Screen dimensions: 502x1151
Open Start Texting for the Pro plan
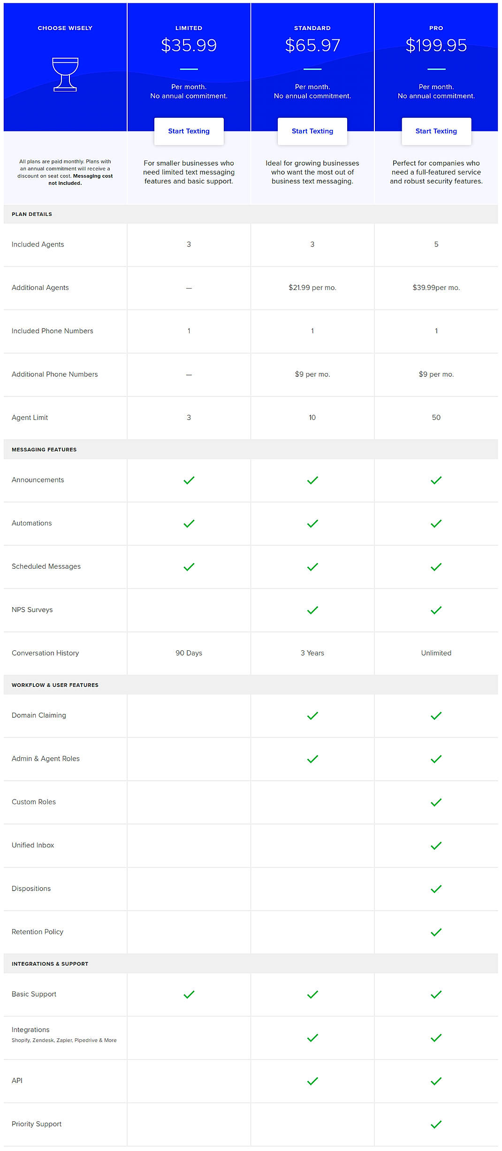pos(436,131)
